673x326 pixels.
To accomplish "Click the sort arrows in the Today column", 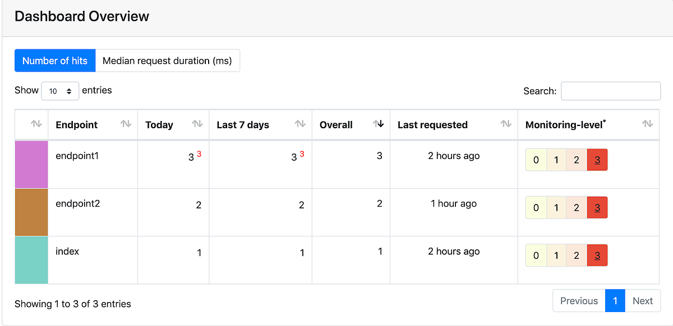I will [x=197, y=124].
